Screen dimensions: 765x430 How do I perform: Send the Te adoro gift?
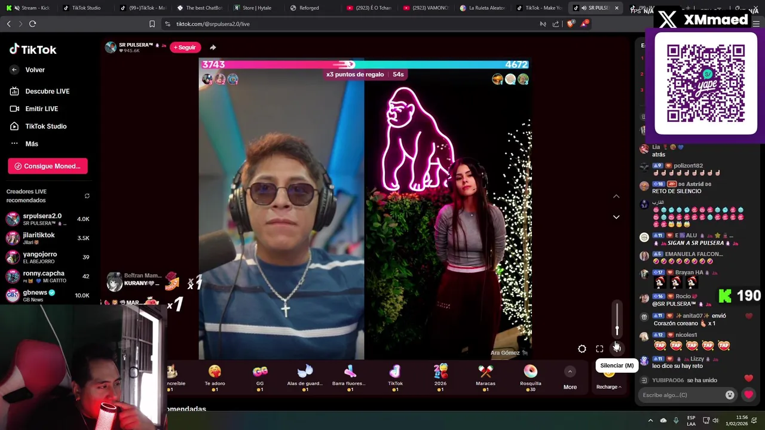click(215, 378)
